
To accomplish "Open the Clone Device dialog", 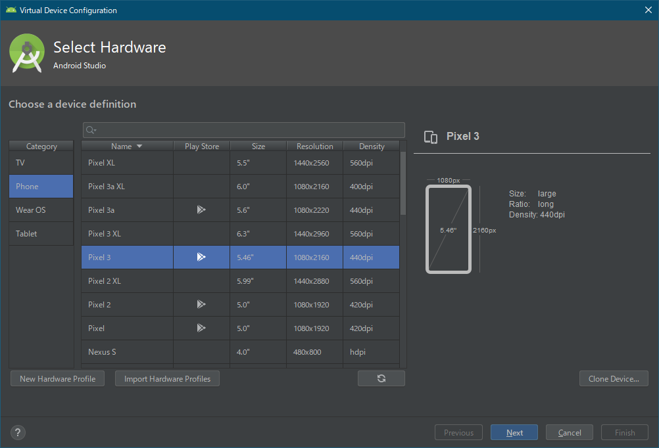I will 613,378.
